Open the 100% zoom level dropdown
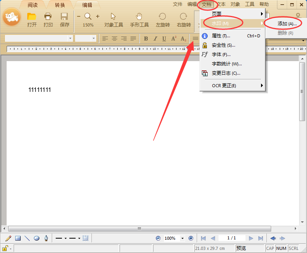 click(x=182, y=238)
